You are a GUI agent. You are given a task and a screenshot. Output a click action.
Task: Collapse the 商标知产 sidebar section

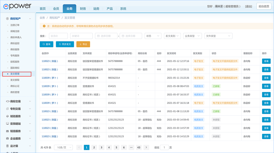pyautogui.click(x=30, y=19)
